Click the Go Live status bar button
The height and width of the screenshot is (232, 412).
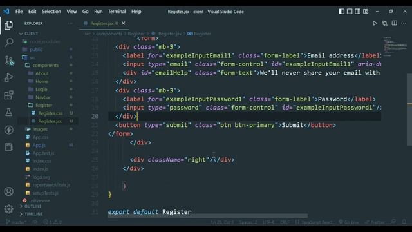click(x=349, y=222)
